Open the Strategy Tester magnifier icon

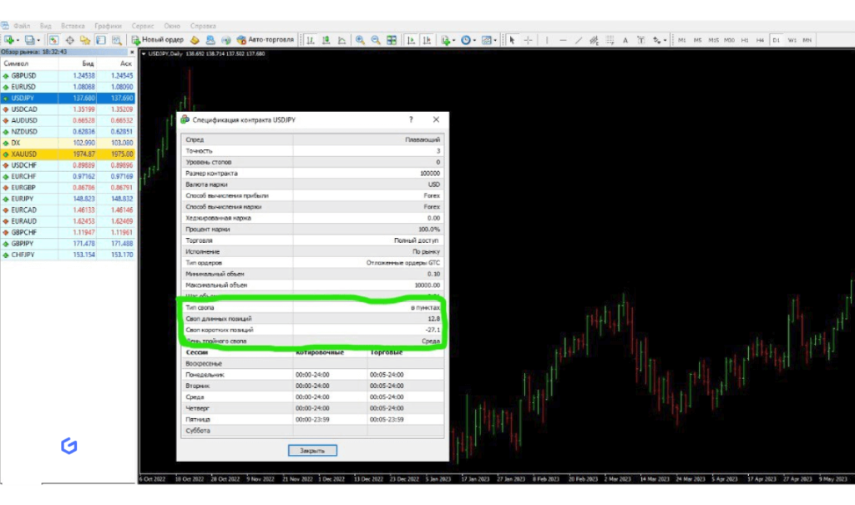point(117,40)
